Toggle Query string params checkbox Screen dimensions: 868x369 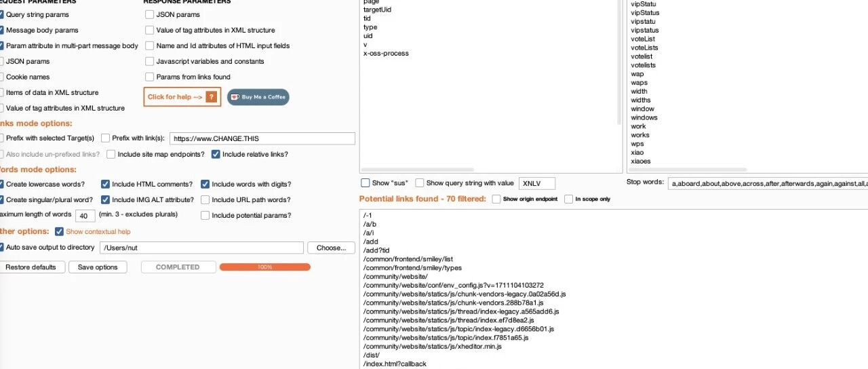click(1, 14)
